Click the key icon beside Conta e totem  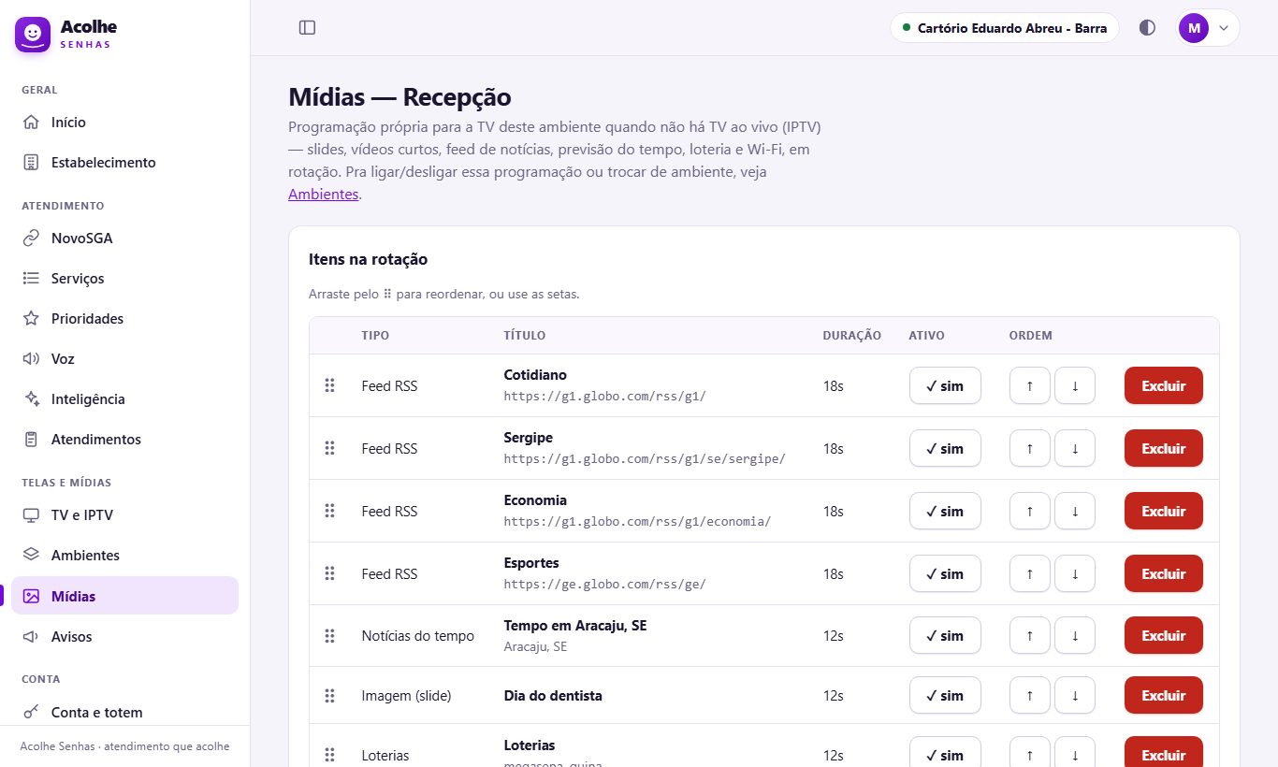(x=31, y=713)
